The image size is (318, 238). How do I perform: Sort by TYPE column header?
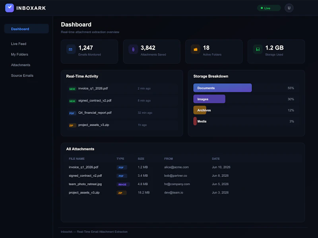[120, 159]
